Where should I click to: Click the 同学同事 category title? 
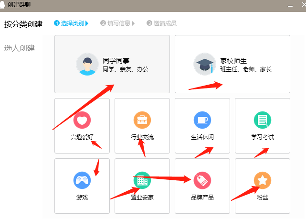tap(116, 61)
